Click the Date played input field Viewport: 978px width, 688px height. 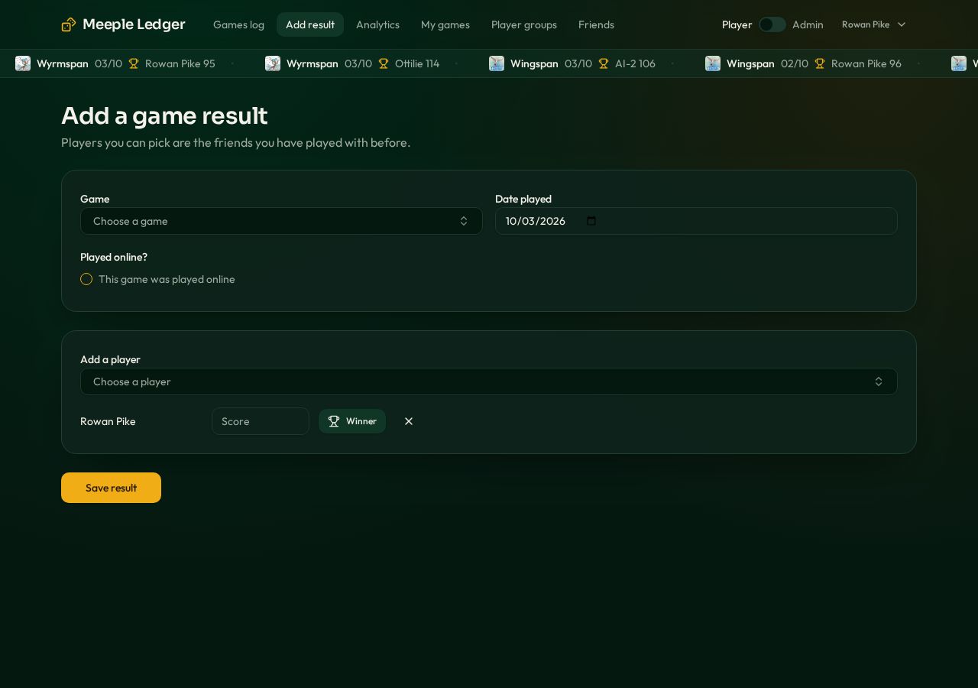[696, 221]
